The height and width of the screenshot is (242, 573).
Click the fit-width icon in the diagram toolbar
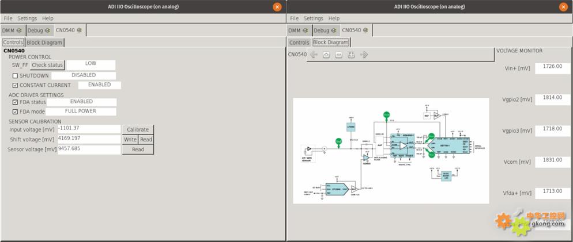click(339, 55)
